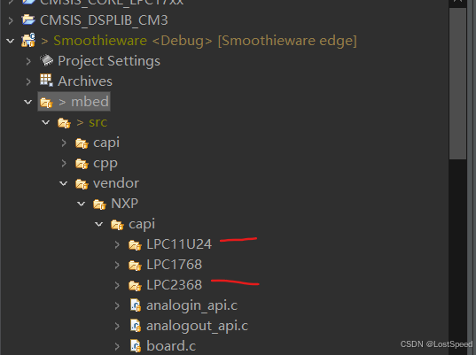
Task: Expand the cpp folder
Action: pos(64,163)
